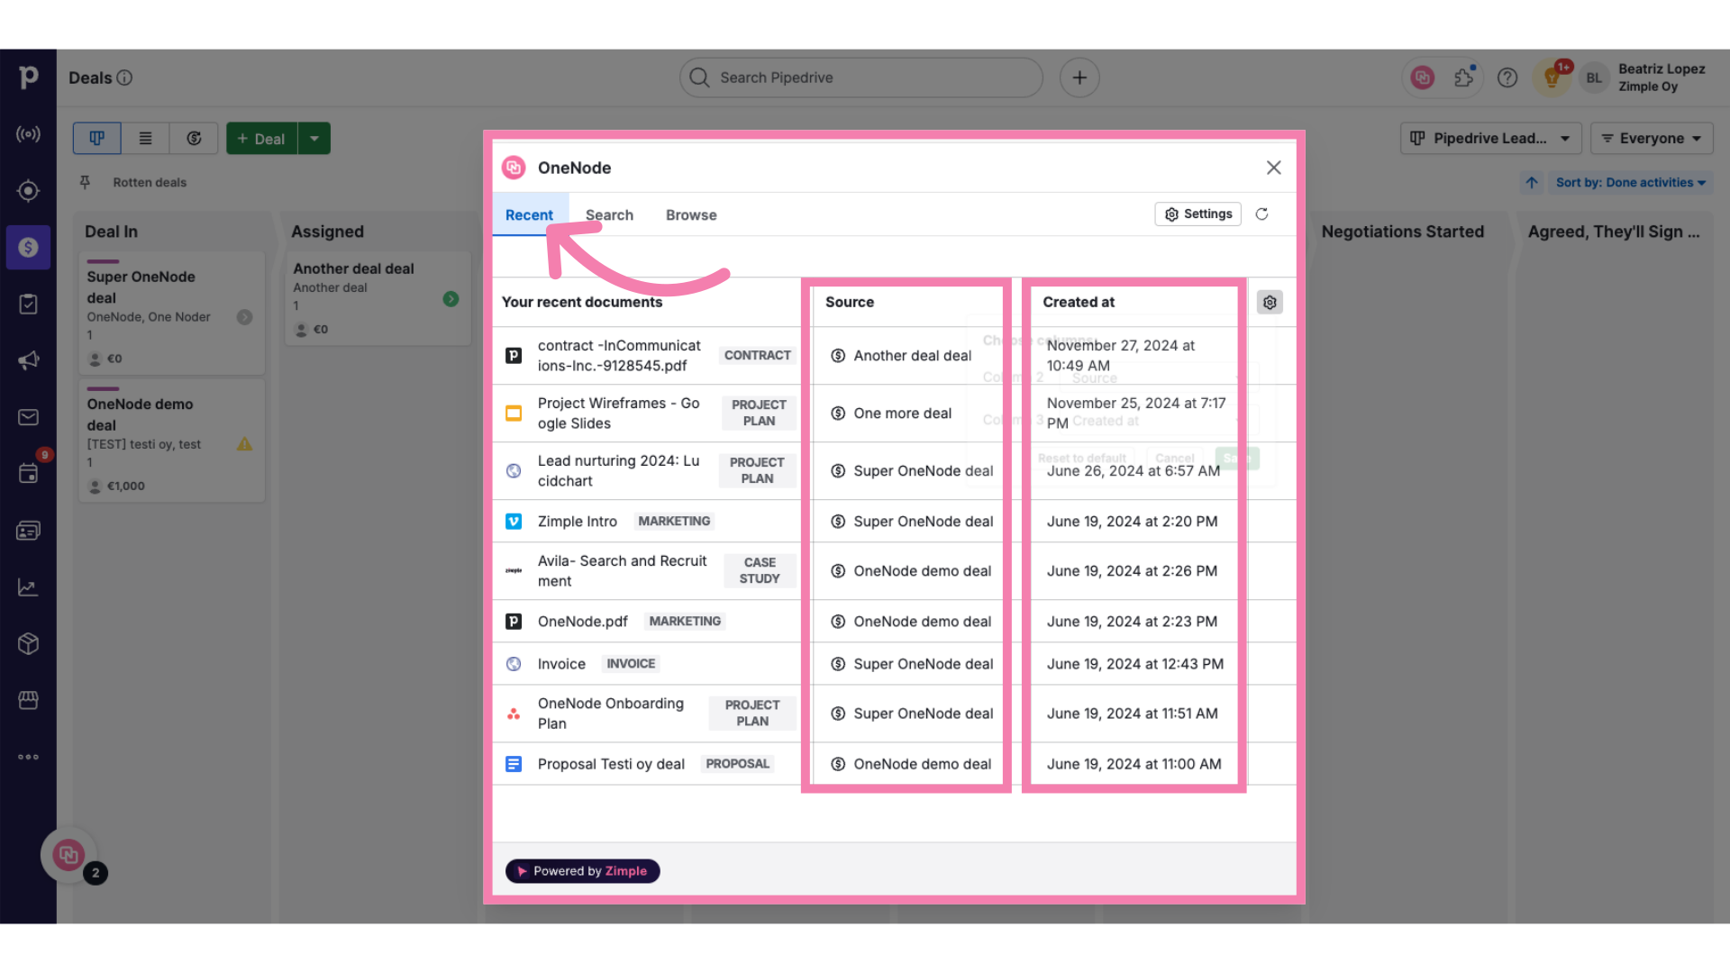This screenshot has height=973, width=1730.
Task: Open Mail envelope icon in sidebar
Action: [x=28, y=417]
